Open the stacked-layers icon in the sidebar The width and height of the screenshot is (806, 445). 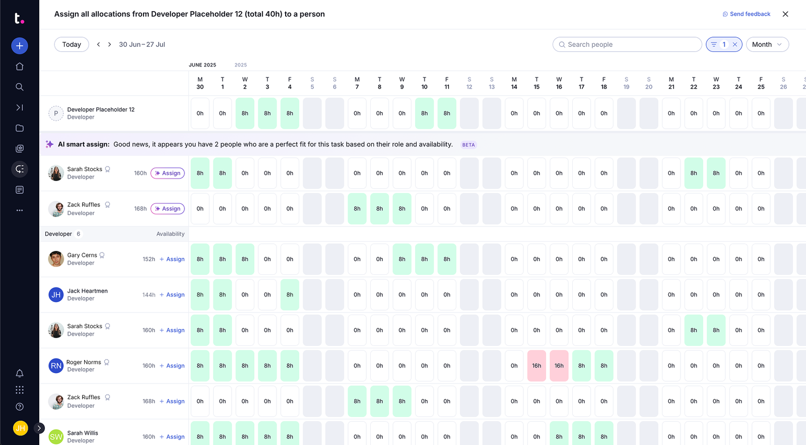pyautogui.click(x=20, y=149)
